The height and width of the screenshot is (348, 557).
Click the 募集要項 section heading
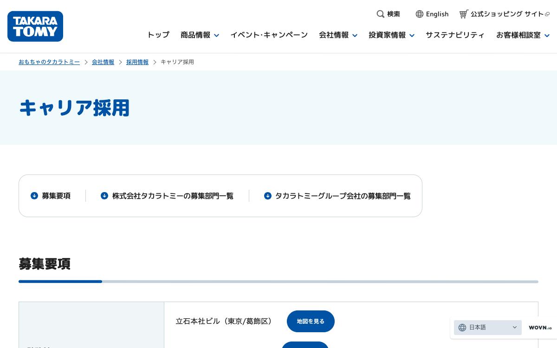[x=45, y=264]
